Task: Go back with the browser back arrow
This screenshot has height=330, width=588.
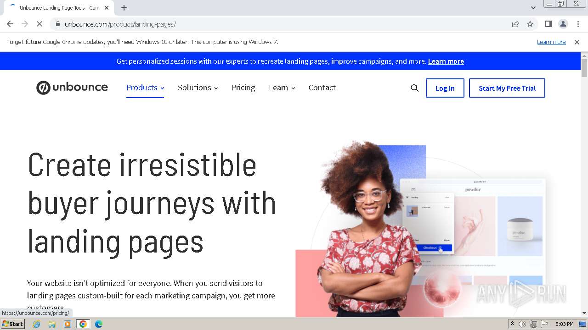Action: coord(10,24)
